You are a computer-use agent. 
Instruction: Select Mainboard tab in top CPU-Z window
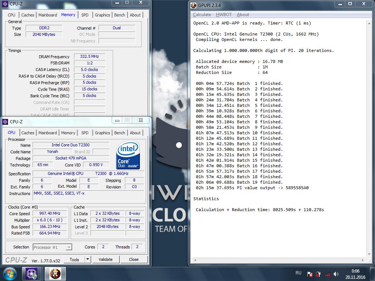[x=48, y=15]
